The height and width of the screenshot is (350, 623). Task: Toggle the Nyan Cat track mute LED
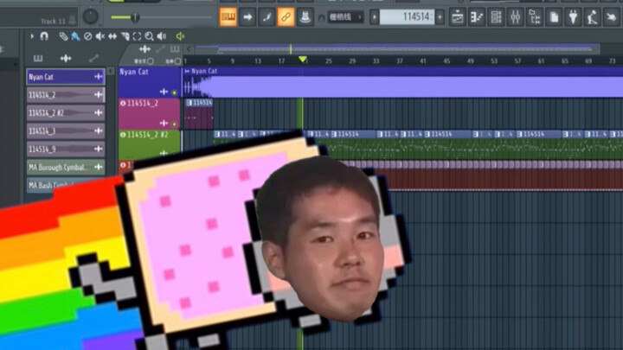(x=175, y=92)
